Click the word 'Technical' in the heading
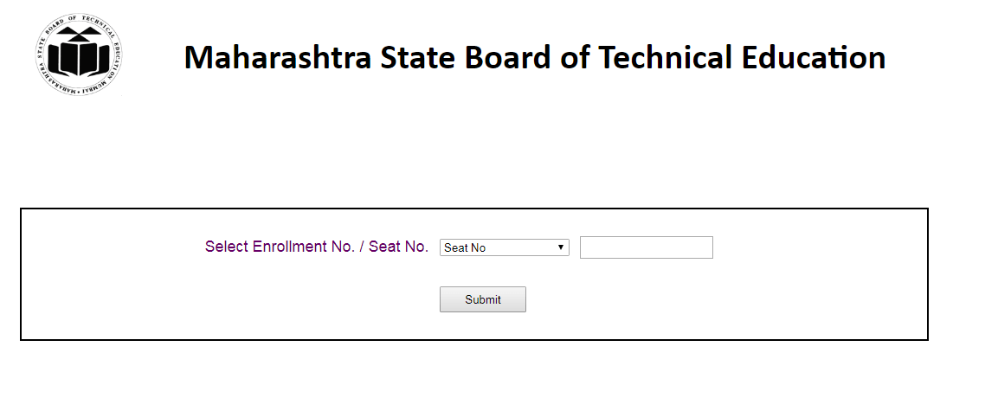 (666, 57)
